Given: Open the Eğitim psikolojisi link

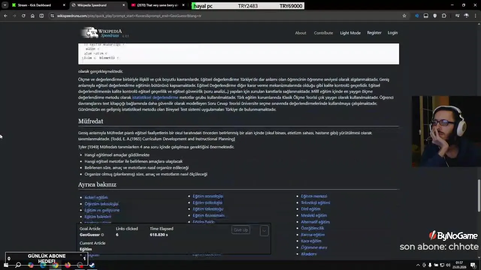Looking at the screenshot, I should pyautogui.click(x=207, y=203).
